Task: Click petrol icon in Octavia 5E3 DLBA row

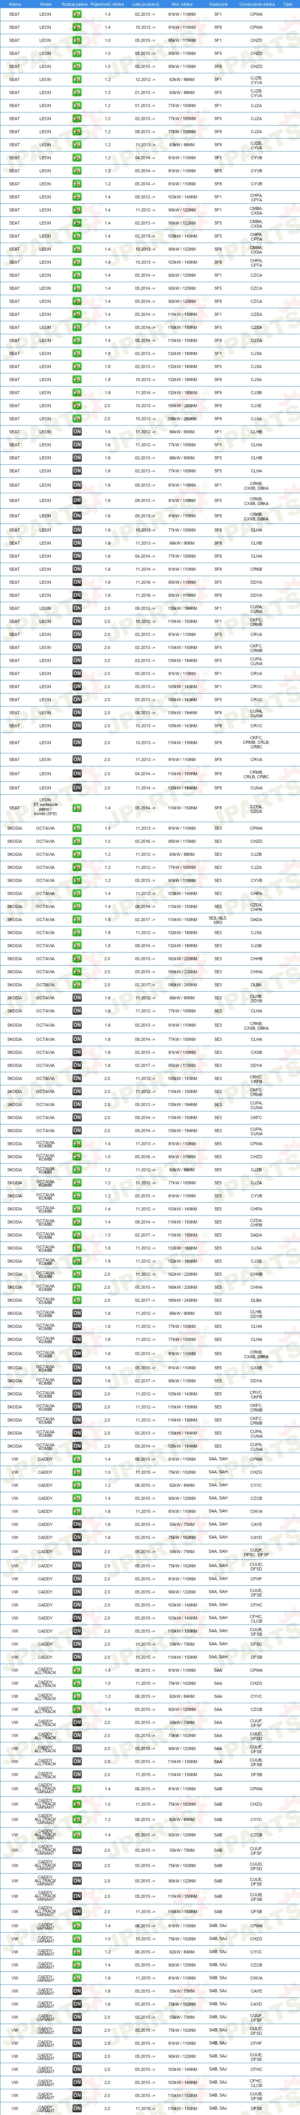Action: pos(76,985)
